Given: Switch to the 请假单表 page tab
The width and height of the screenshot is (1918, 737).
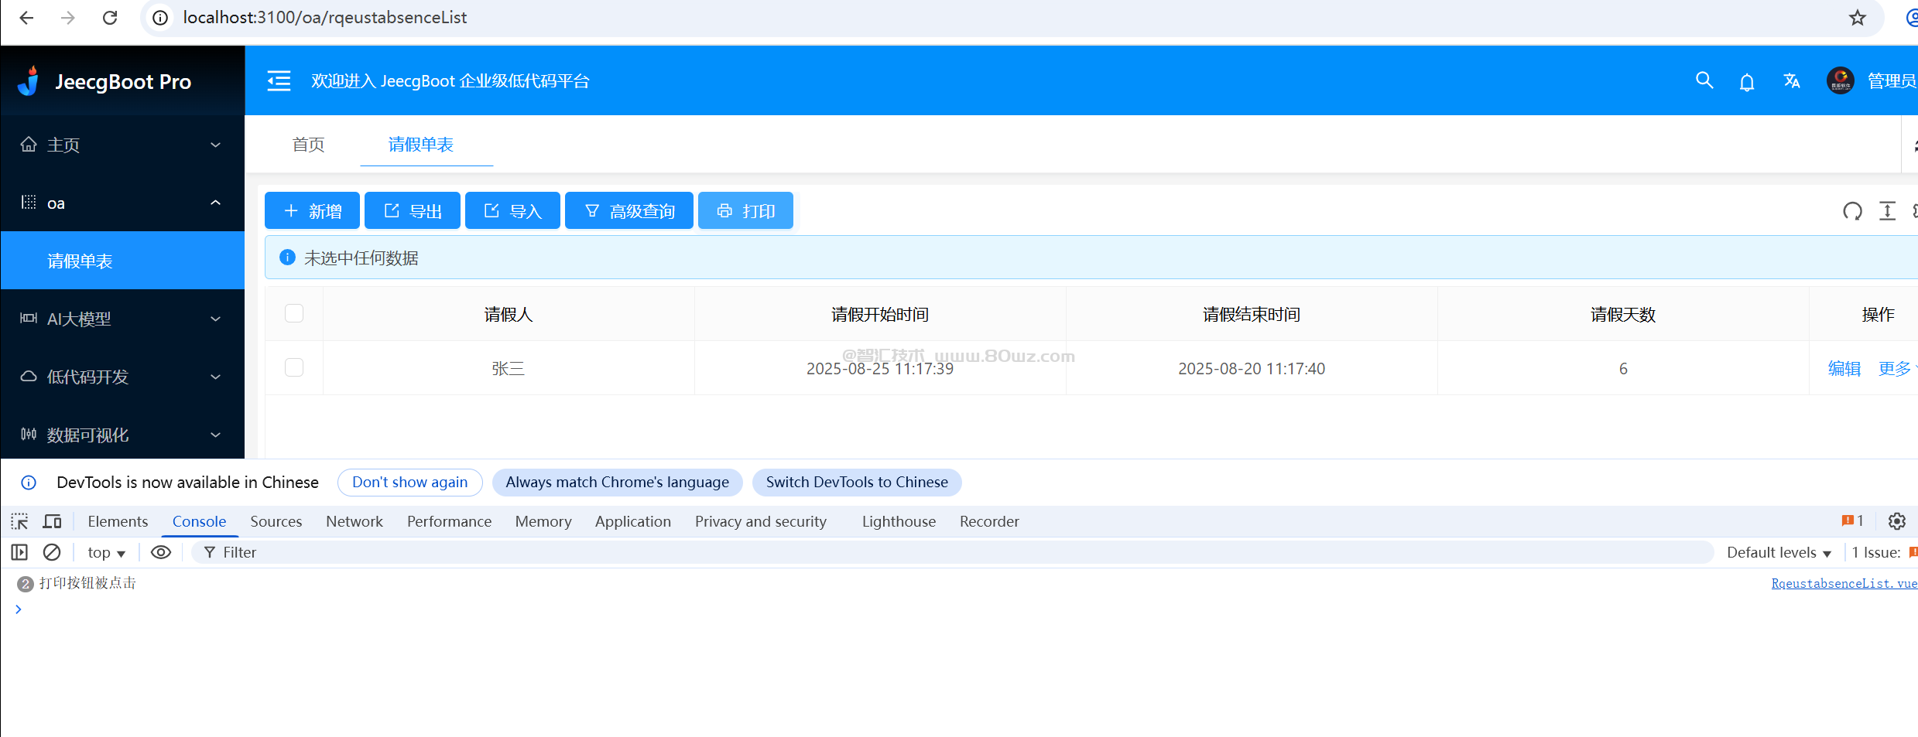Looking at the screenshot, I should [x=421, y=145].
